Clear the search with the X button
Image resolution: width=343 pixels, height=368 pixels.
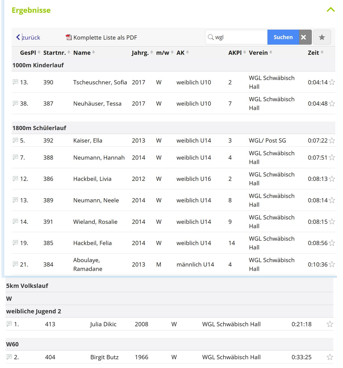pyautogui.click(x=304, y=37)
